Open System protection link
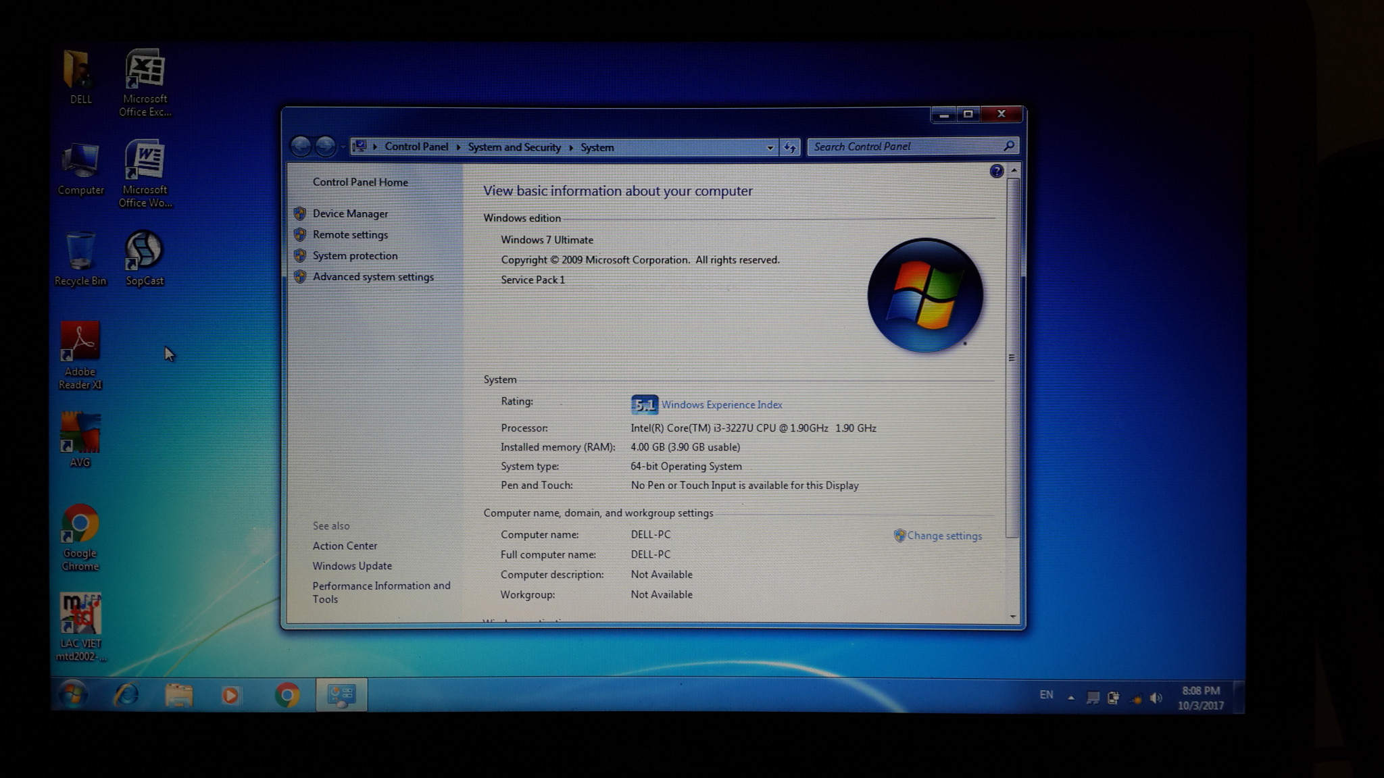 tap(355, 255)
